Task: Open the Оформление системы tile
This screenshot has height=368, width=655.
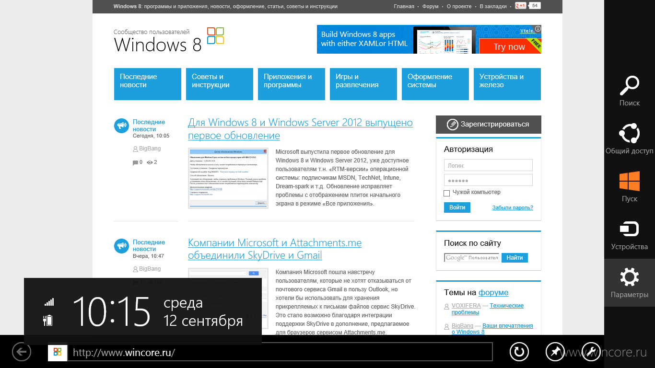Action: 435,84
